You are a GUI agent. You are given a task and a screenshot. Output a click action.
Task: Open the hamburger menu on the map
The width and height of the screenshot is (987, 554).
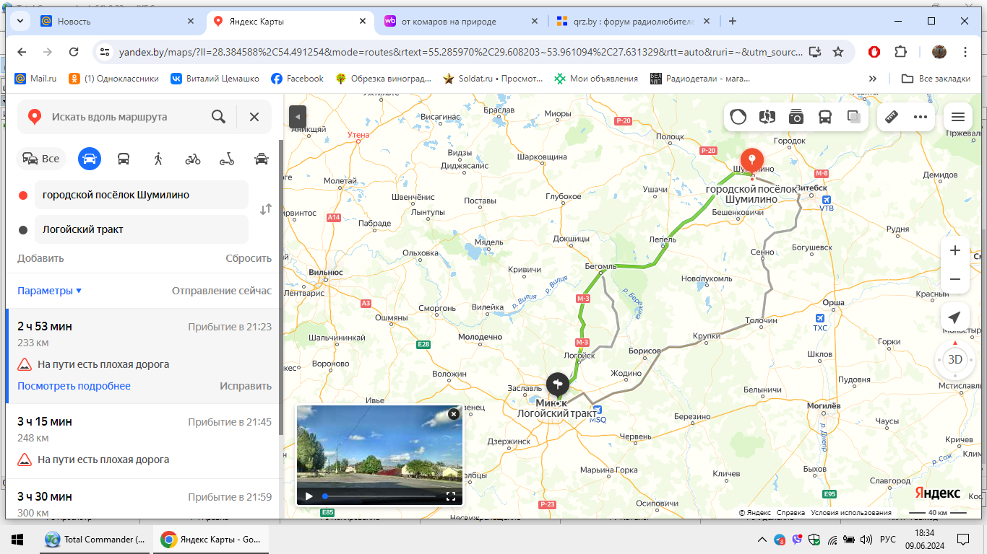pos(957,117)
